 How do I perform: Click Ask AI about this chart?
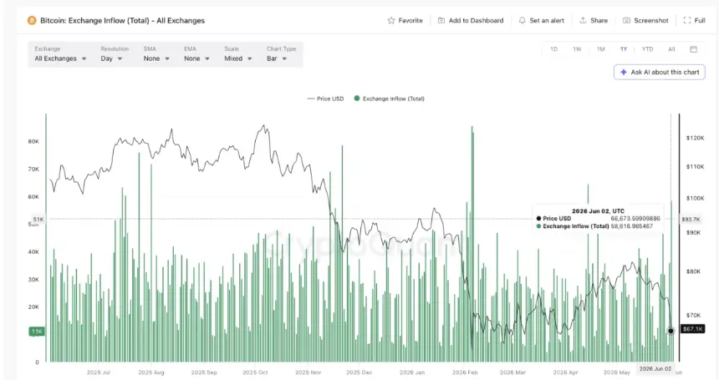tap(660, 72)
